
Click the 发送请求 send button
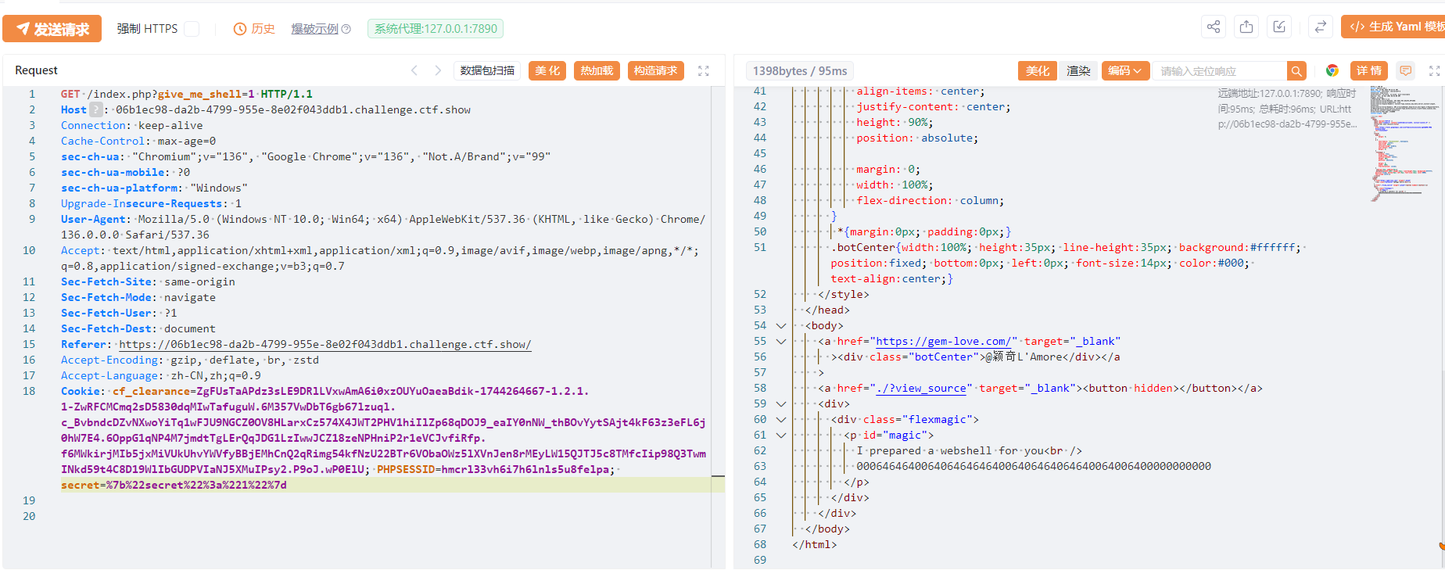click(52, 29)
